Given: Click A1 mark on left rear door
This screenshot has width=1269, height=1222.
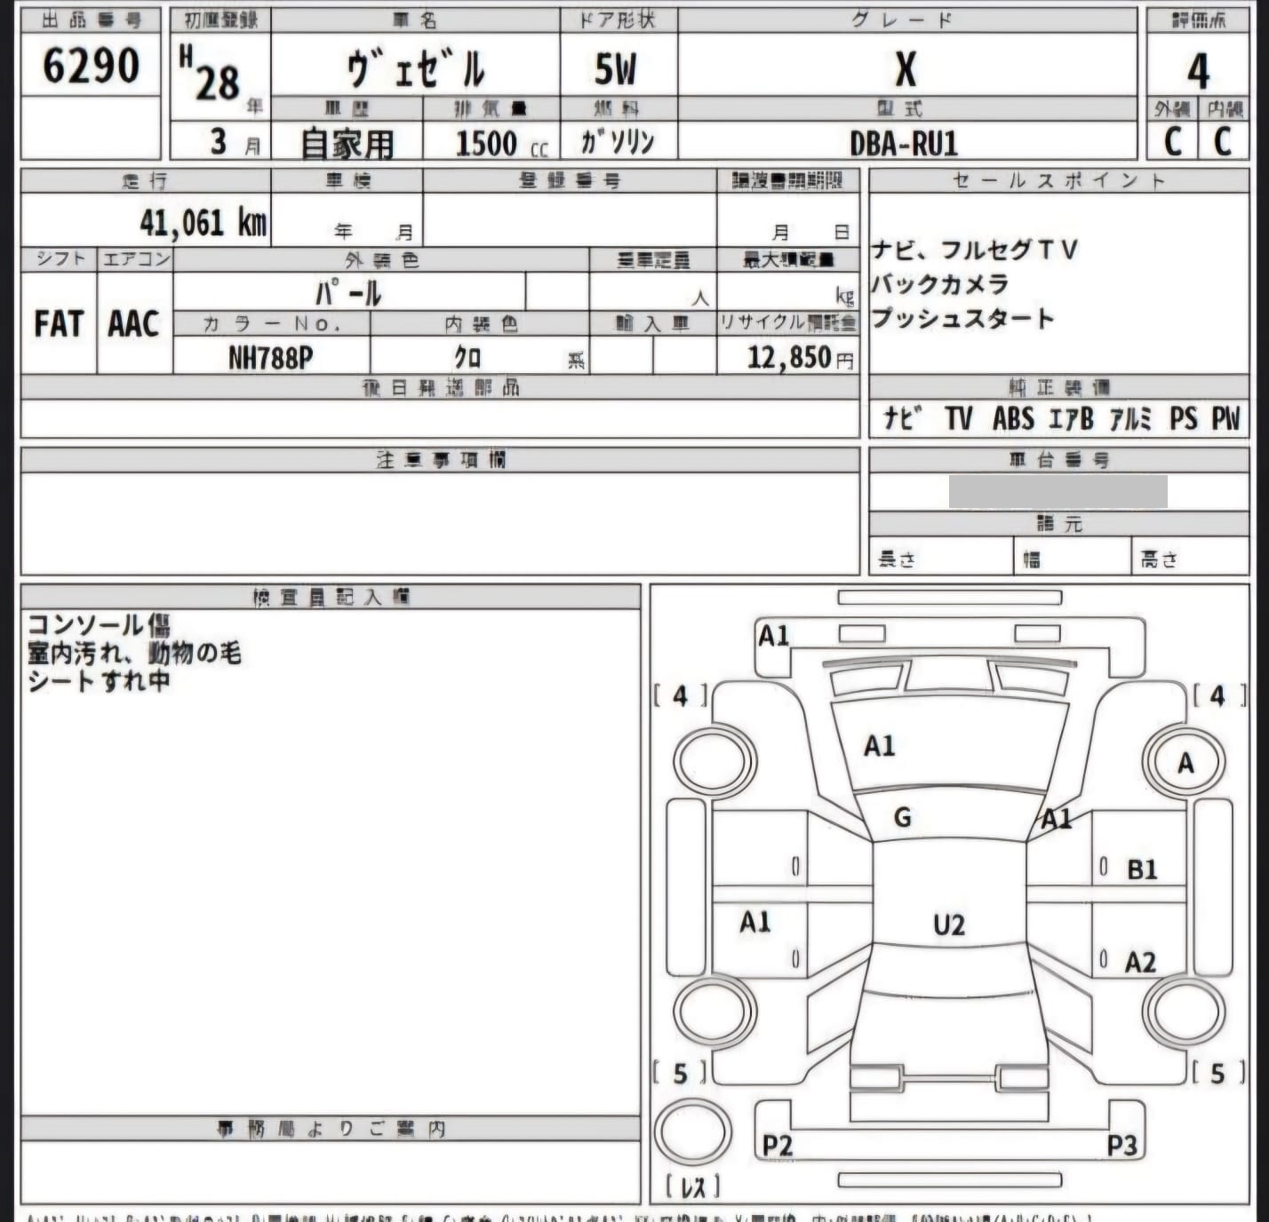Looking at the screenshot, I should pyautogui.click(x=755, y=923).
